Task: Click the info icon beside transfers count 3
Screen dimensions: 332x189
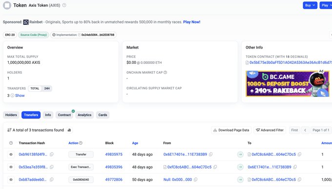Action: 12,95
